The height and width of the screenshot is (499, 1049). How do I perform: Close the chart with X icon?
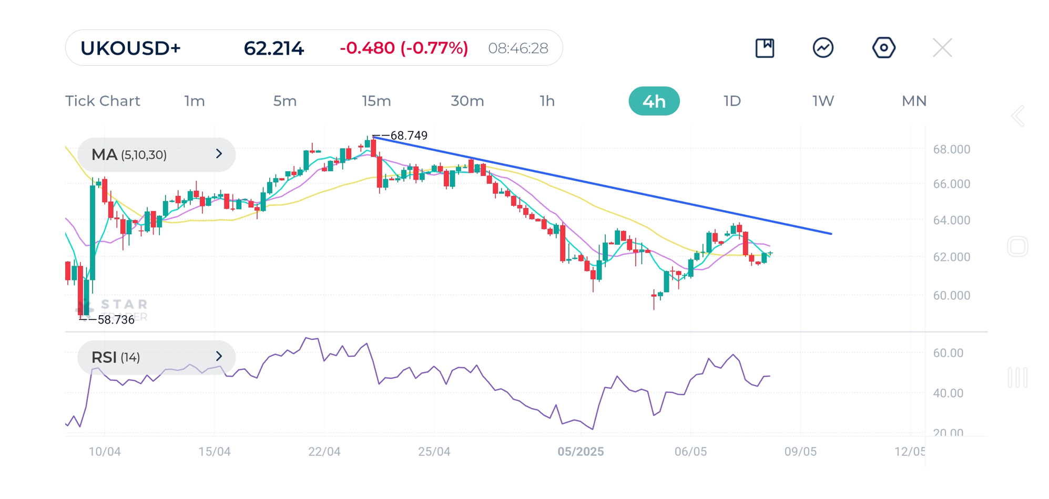(x=942, y=48)
